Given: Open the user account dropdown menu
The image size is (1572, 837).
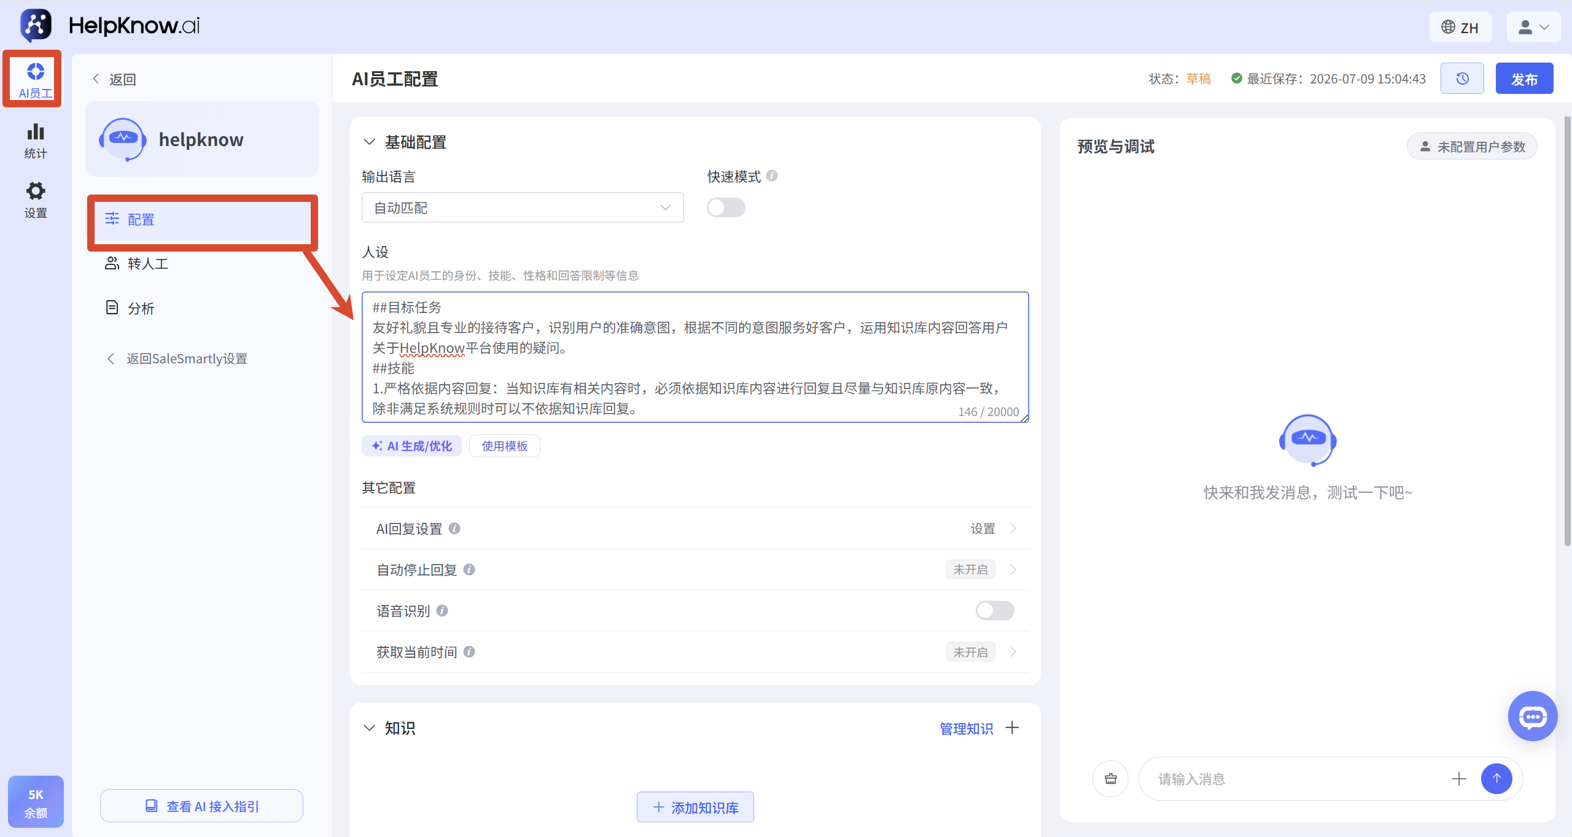Looking at the screenshot, I should (x=1533, y=27).
